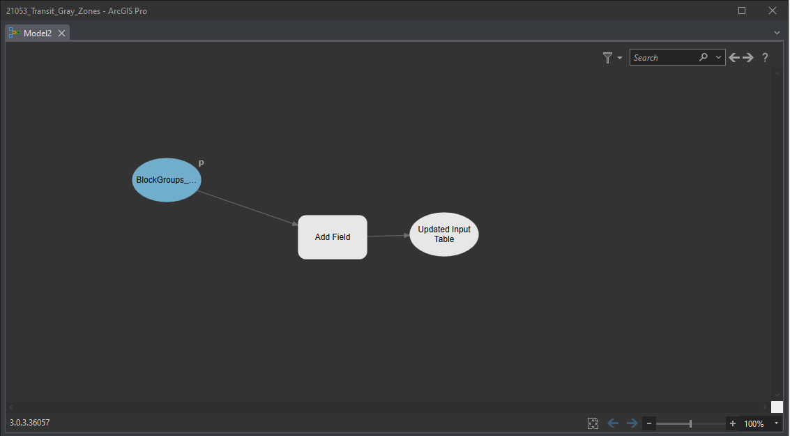Screen dimensions: 790x436
Task: Open model help question mark
Action: pos(765,57)
